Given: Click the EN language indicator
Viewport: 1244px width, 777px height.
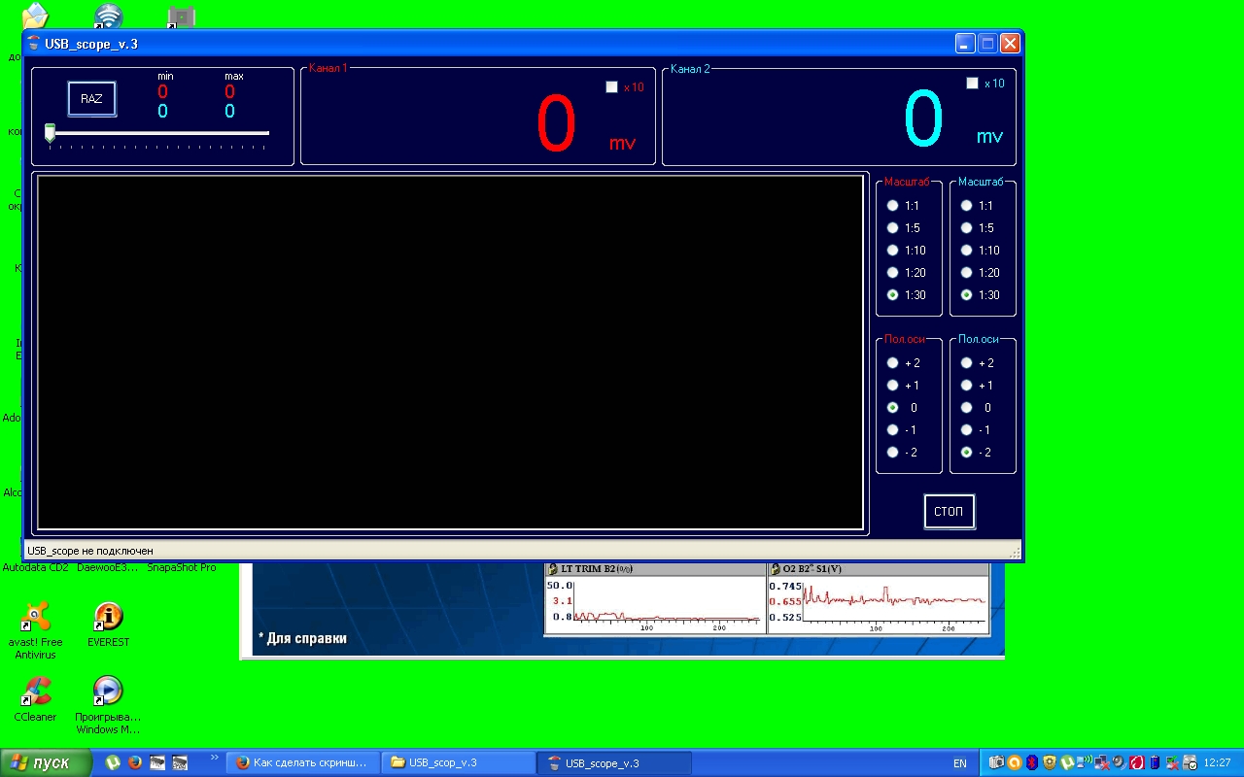Looking at the screenshot, I should [959, 763].
